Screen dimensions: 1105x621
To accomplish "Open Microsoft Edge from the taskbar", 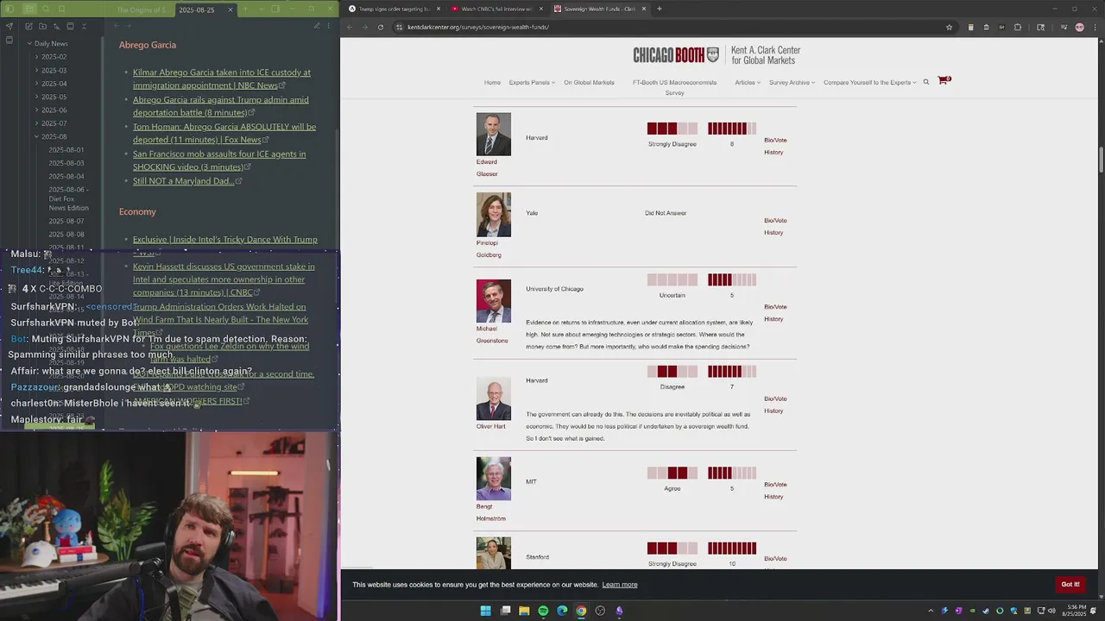I will tap(562, 611).
